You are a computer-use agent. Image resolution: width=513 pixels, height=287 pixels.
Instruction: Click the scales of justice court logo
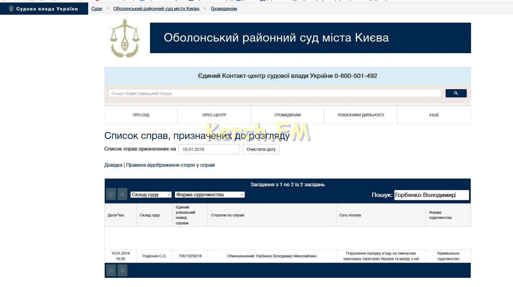[x=125, y=38]
